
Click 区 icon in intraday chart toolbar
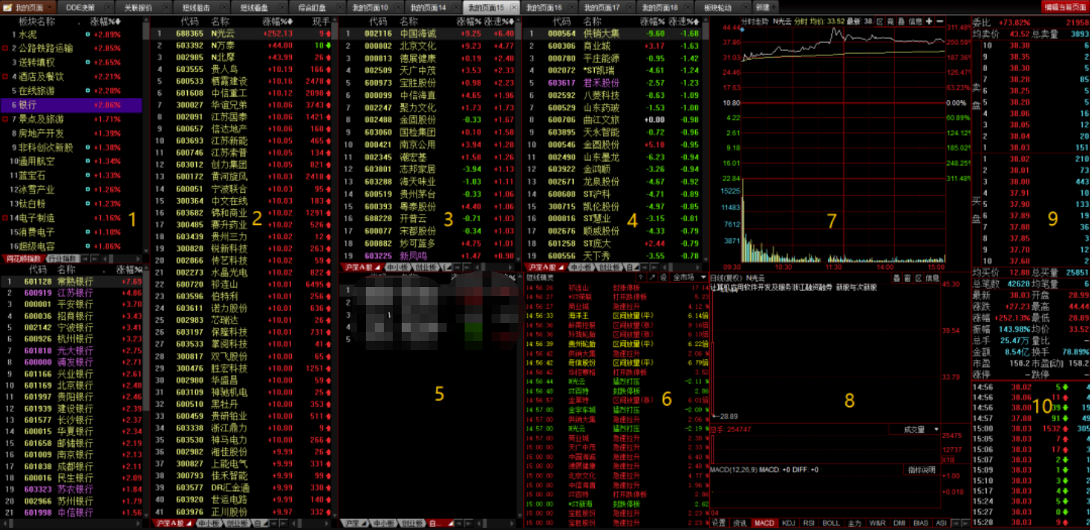click(880, 22)
